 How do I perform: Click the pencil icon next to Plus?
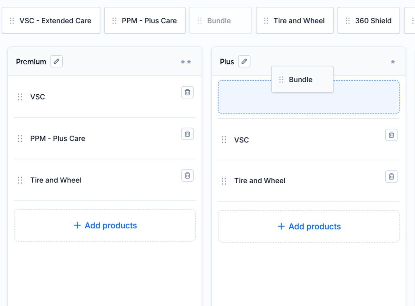click(244, 61)
